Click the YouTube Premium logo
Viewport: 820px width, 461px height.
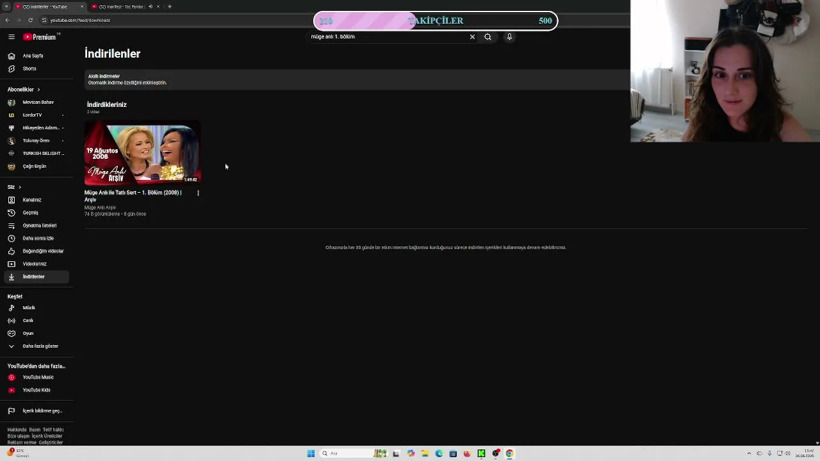(x=41, y=37)
